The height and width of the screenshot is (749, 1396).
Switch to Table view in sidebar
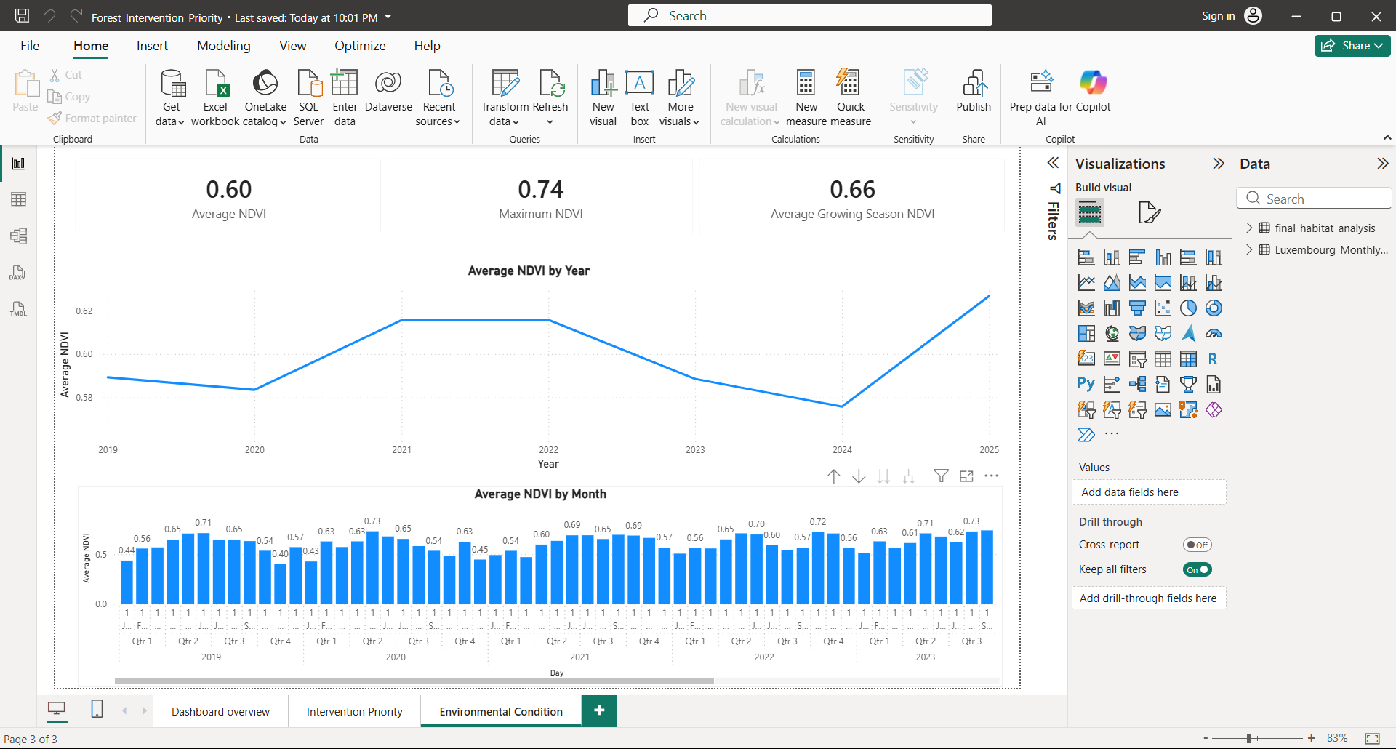[x=19, y=199]
